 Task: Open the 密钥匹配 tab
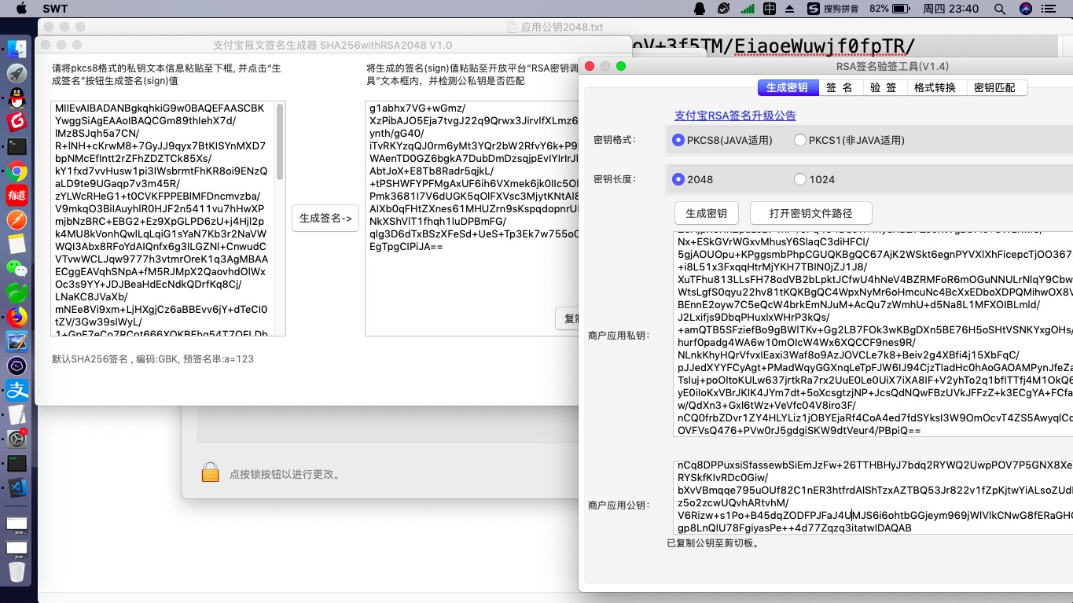point(994,87)
